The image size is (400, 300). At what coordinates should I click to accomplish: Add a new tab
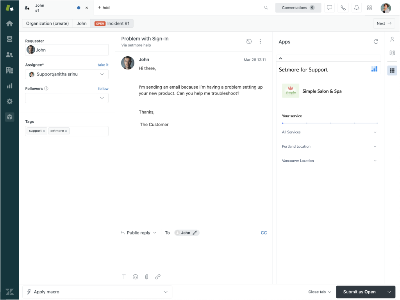[x=104, y=8]
